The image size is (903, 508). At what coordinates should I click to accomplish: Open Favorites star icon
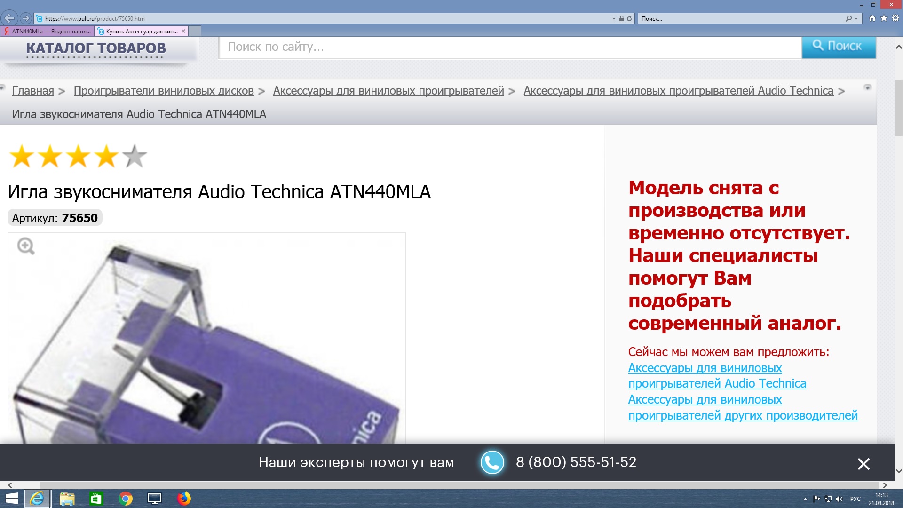point(884,18)
